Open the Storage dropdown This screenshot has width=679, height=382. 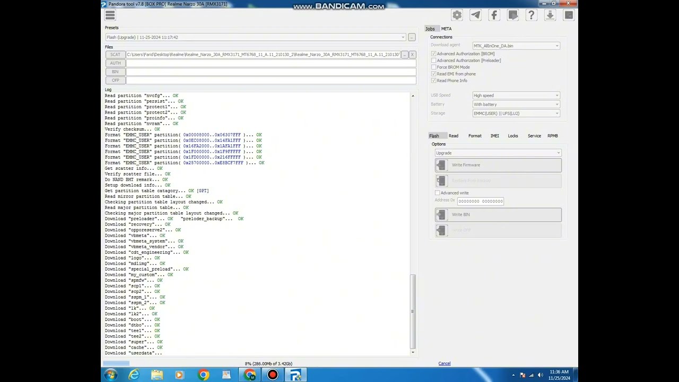click(x=516, y=114)
